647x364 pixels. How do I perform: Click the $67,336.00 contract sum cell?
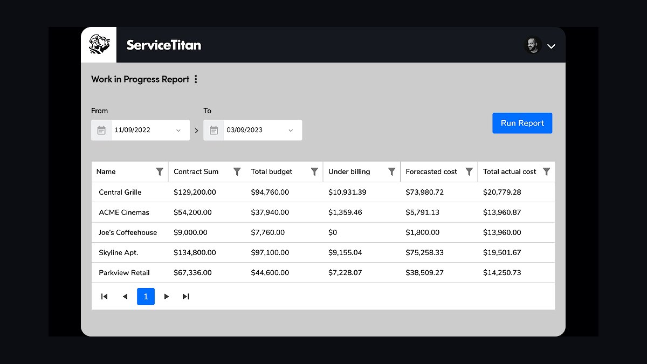[x=192, y=273]
